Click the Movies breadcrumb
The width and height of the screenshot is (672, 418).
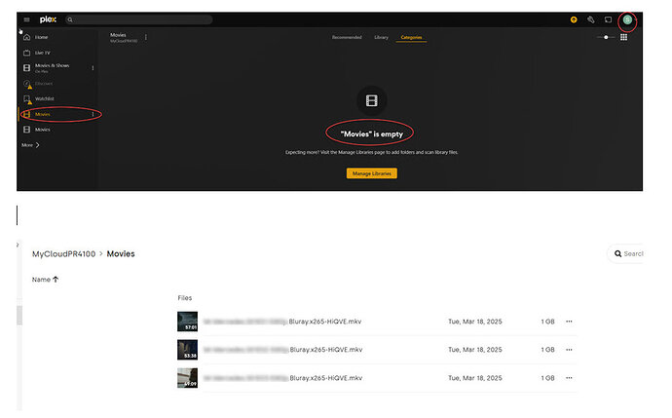point(121,253)
